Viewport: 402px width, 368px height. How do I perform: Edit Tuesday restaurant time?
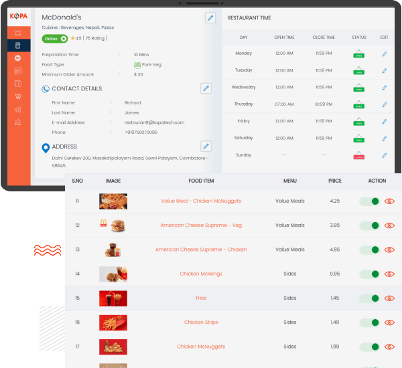pos(385,71)
